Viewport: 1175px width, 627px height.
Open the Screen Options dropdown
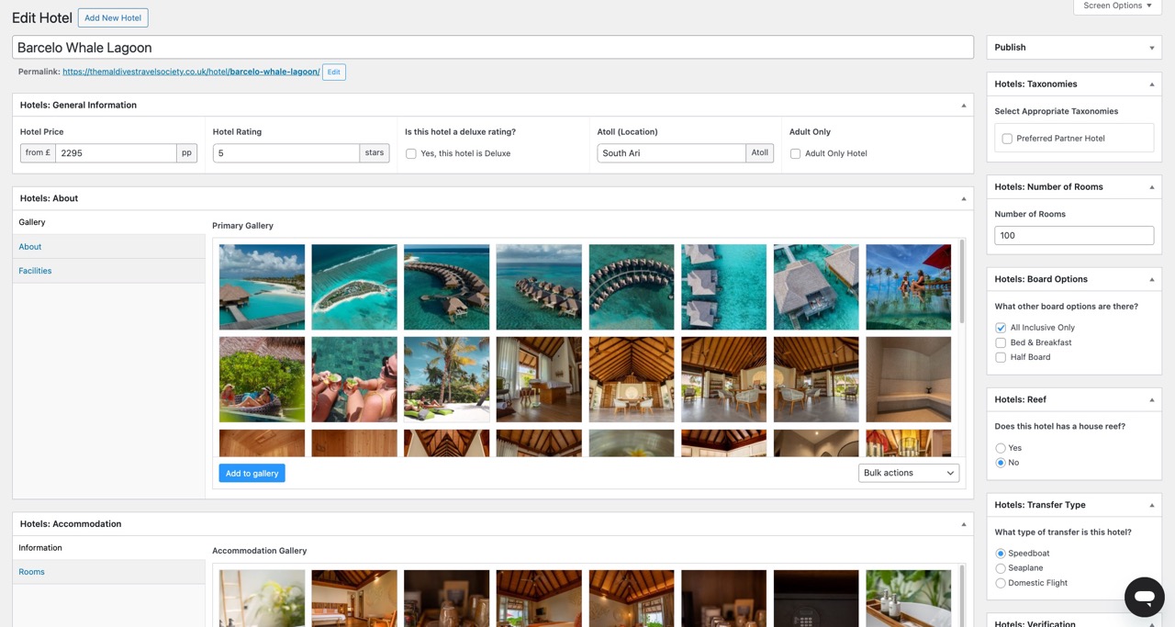[x=1117, y=6]
